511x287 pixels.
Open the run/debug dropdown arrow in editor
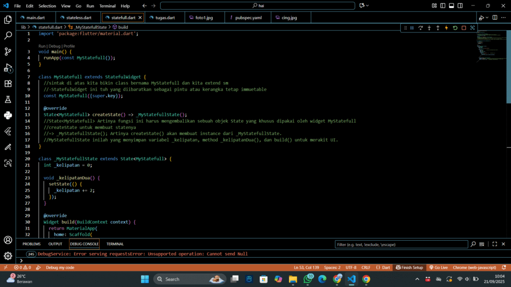coord(488,17)
